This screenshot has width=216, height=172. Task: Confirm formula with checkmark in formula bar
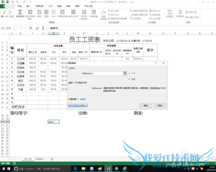click(37, 28)
